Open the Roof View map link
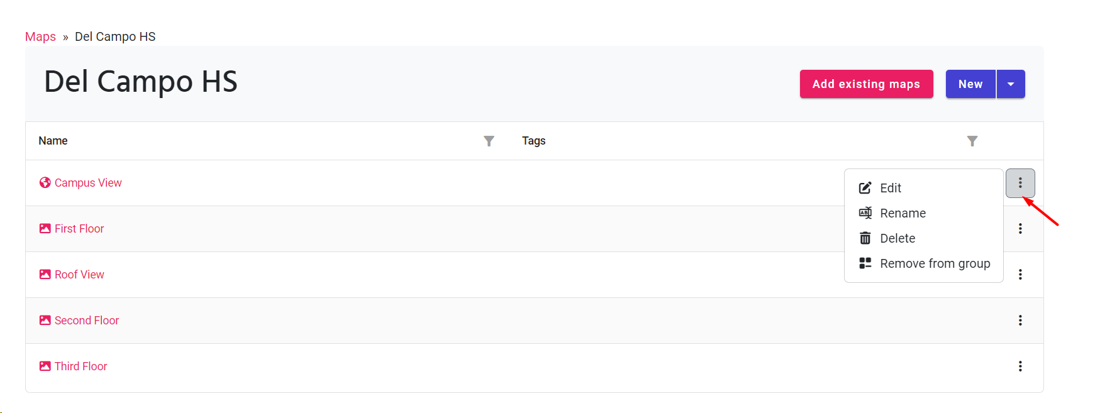 [79, 275]
